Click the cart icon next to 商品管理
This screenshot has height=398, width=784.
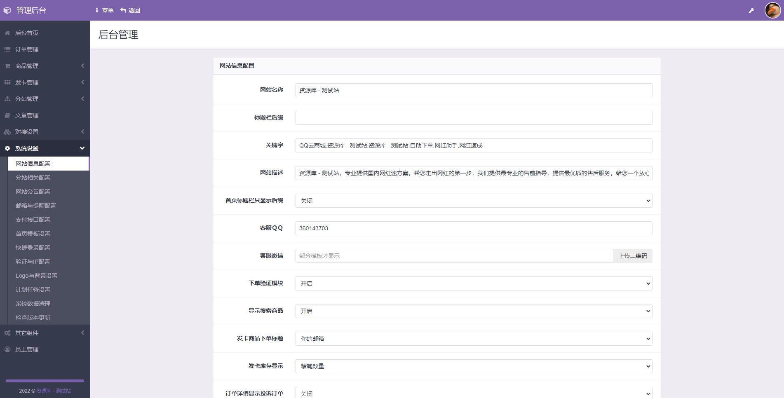pyautogui.click(x=7, y=66)
